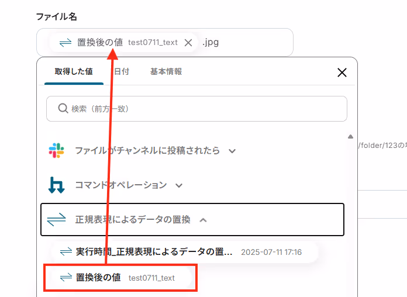The image size is (407, 297).
Task: Close the 取得した値 picker panel
Action: coord(342,72)
